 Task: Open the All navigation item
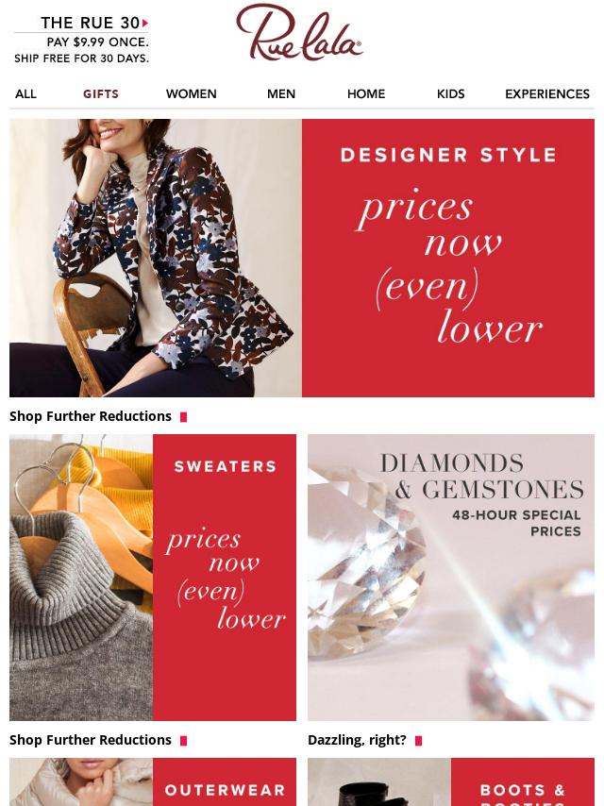click(x=25, y=94)
